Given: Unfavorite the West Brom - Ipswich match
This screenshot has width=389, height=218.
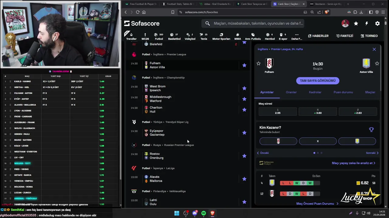Looking at the screenshot, I should point(244,88).
